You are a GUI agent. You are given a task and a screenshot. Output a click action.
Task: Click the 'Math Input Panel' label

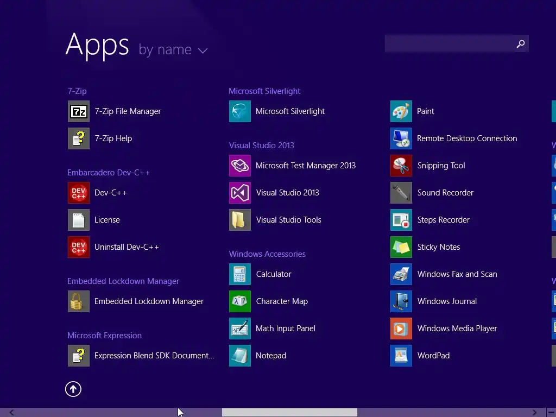[x=286, y=328]
